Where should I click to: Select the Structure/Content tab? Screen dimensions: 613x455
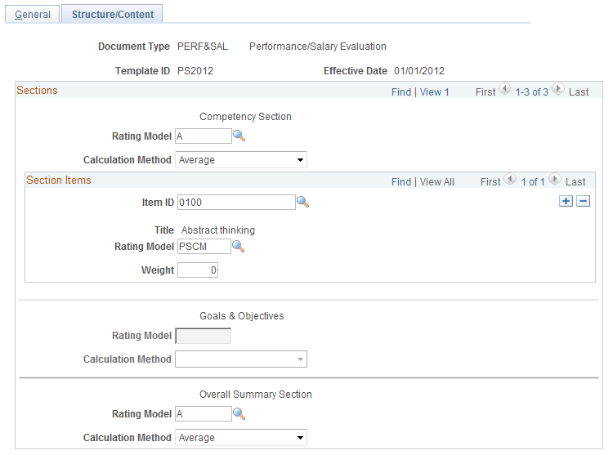tap(112, 15)
